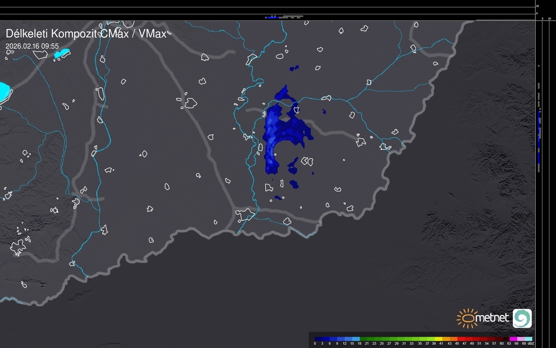Click the magenta 63 dBZ legend swatch

pos(513,339)
